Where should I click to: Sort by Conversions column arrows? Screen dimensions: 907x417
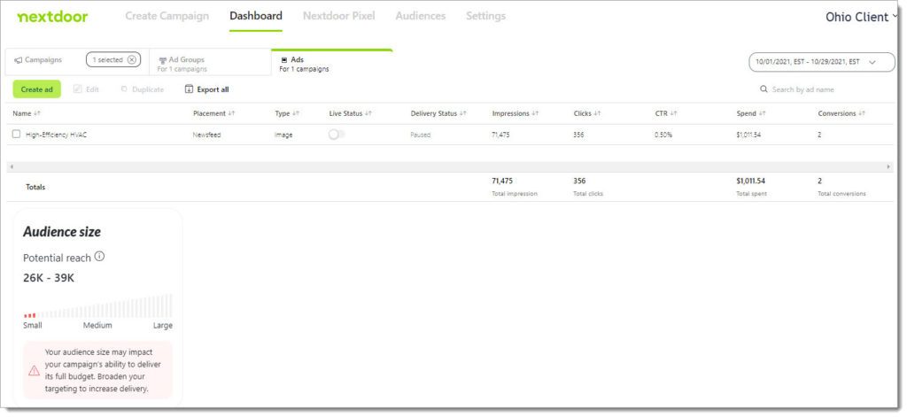(861, 114)
